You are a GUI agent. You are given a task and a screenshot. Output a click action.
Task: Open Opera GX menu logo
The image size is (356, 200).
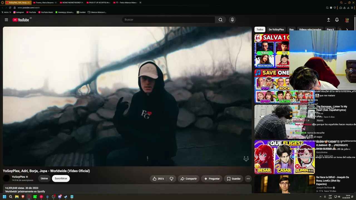click(x=3, y=2)
